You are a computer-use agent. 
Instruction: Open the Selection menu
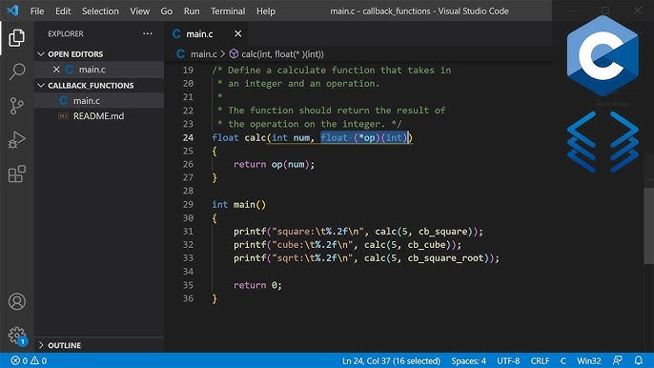coord(100,11)
